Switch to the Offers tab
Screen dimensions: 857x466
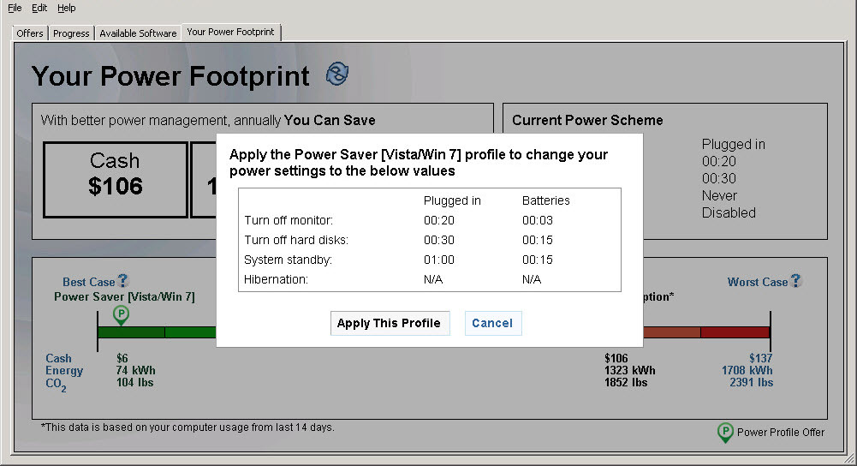click(30, 33)
